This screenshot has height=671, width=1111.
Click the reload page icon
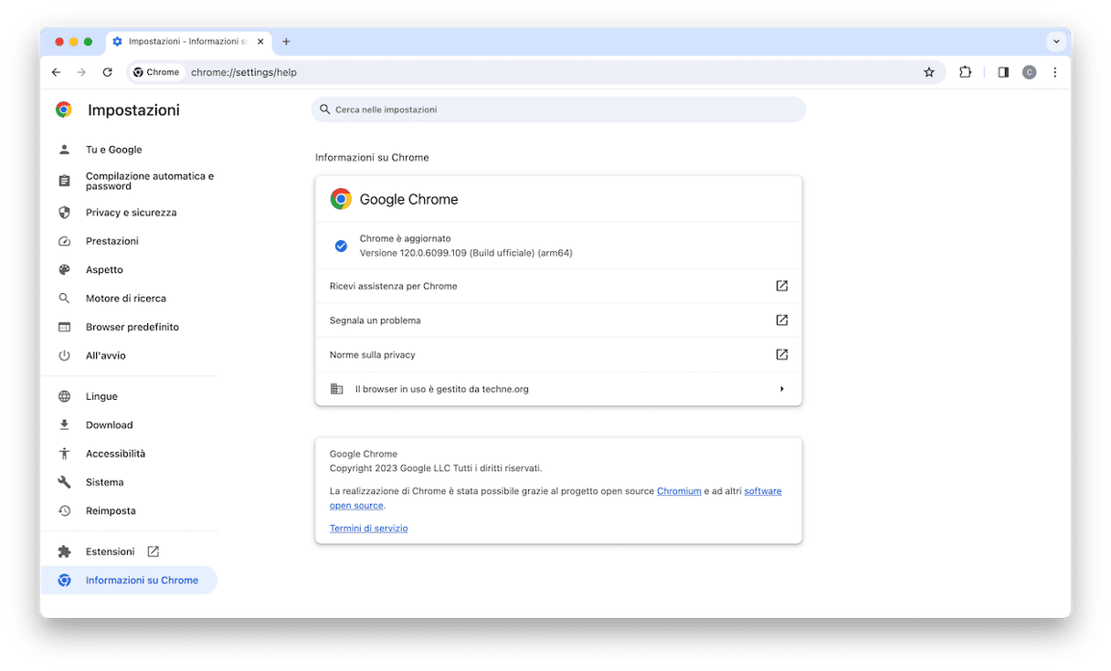coord(107,72)
